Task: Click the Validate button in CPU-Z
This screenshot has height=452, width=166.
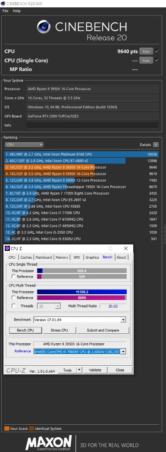Action: coord(95,370)
